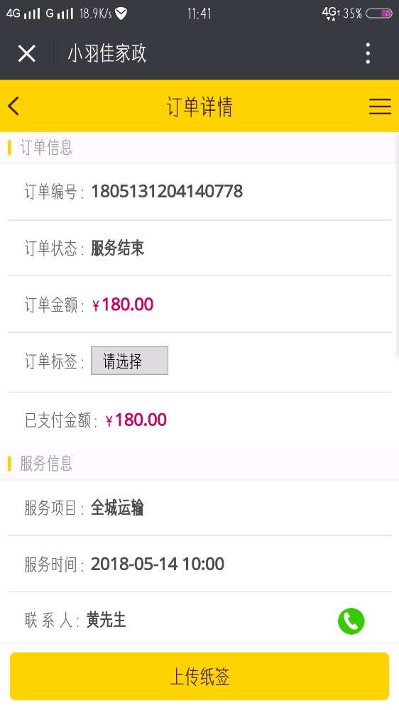Open the hamburger menu in yellow header
The height and width of the screenshot is (710, 399).
pyautogui.click(x=380, y=106)
